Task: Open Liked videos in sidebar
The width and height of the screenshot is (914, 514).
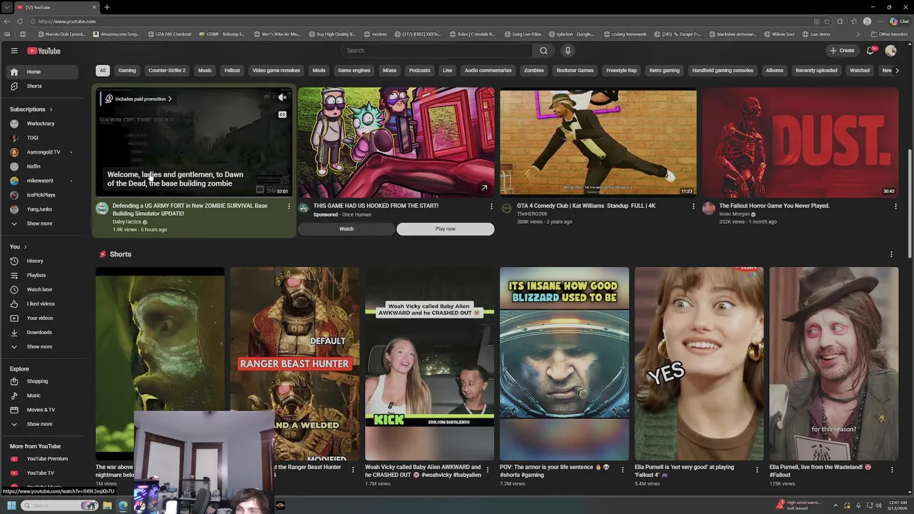Action: click(x=43, y=303)
